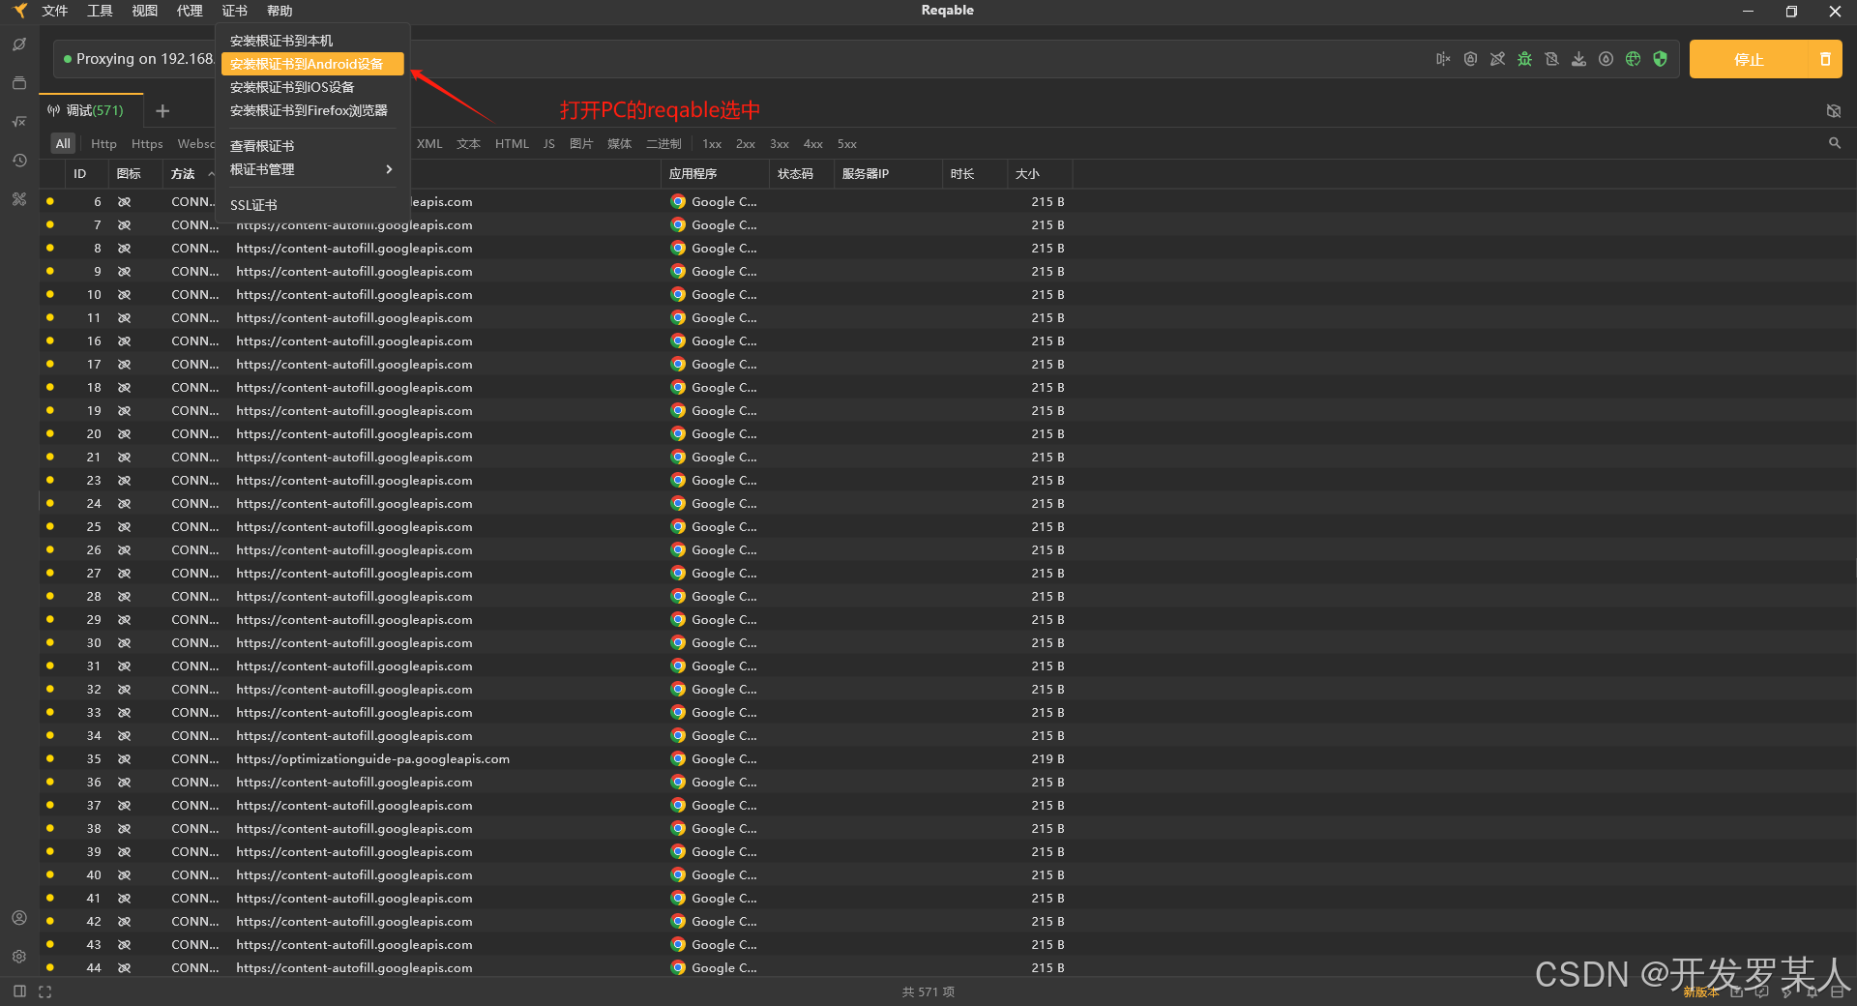The width and height of the screenshot is (1857, 1006).
Task: Click the unlink icon in row ID 6
Action: [124, 202]
